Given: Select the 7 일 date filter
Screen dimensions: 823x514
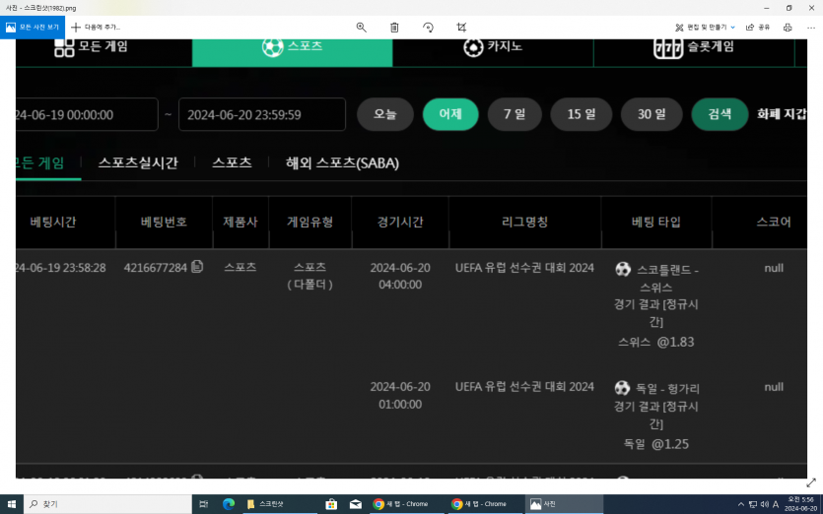Looking at the screenshot, I should pyautogui.click(x=514, y=114).
